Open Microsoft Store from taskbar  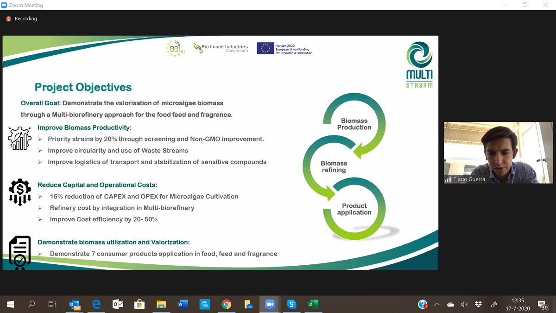point(139,304)
